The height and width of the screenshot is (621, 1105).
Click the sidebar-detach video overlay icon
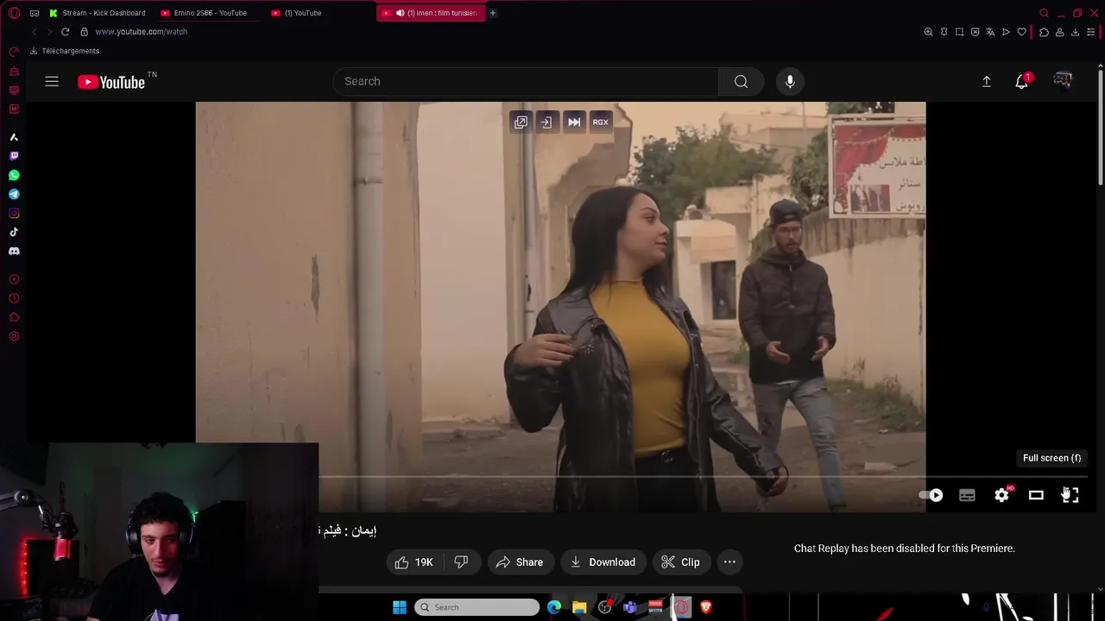[546, 122]
